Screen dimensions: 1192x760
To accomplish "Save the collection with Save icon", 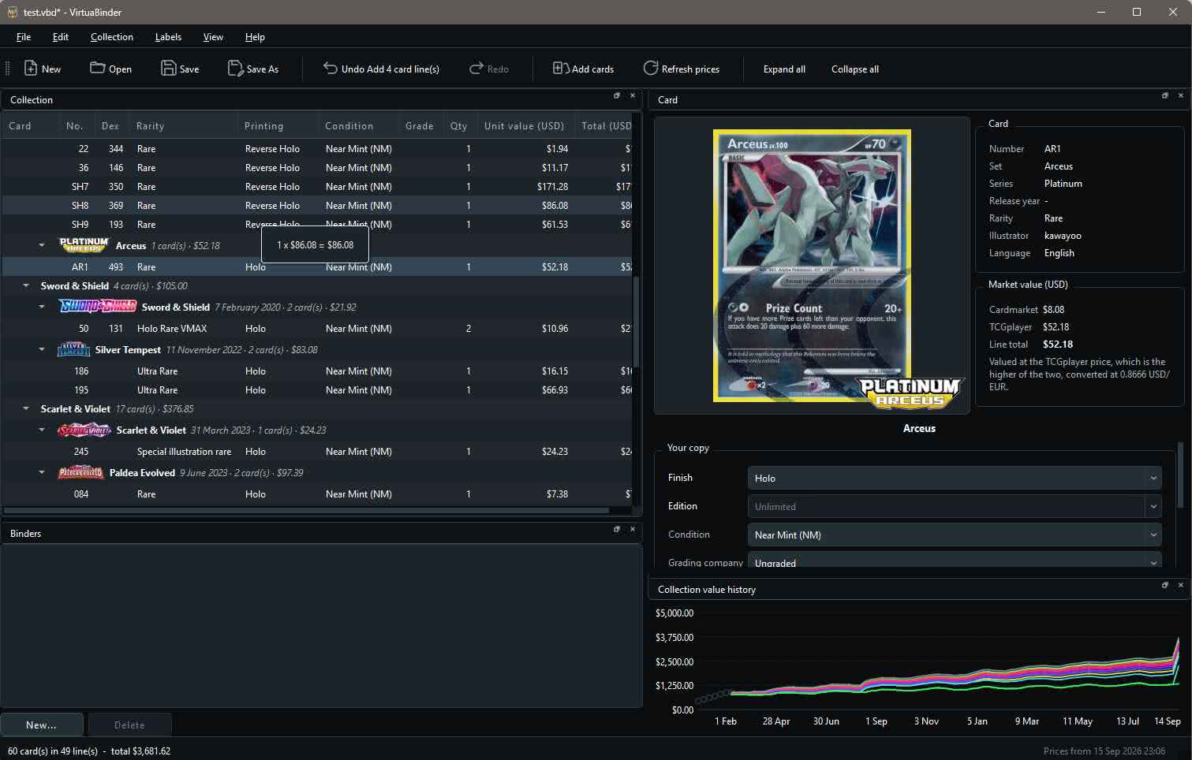I will coord(168,69).
